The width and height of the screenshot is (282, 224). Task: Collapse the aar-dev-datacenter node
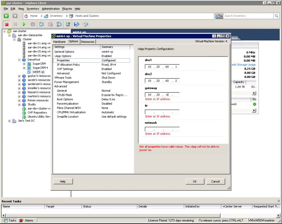coord(9,35)
